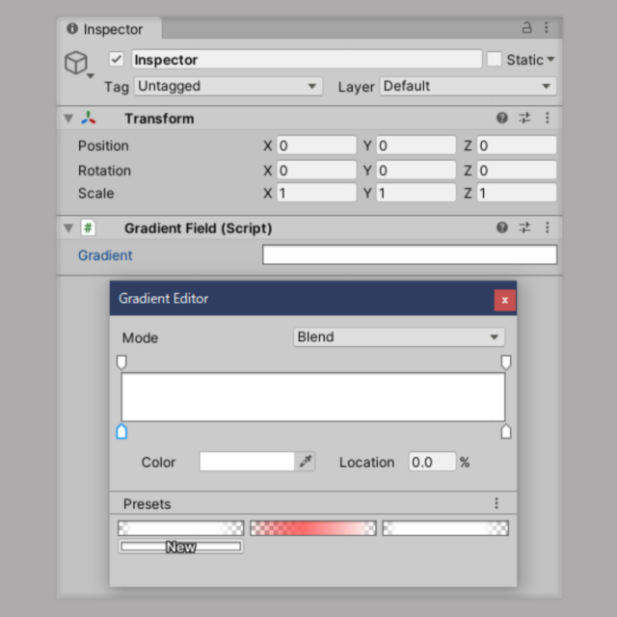Open the Tag dropdown showing Untagged
Image resolution: width=617 pixels, height=617 pixels.
click(x=228, y=86)
